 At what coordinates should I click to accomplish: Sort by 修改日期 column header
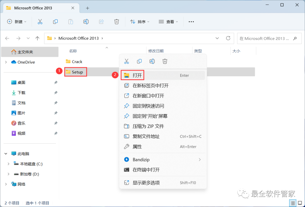tap(156, 51)
